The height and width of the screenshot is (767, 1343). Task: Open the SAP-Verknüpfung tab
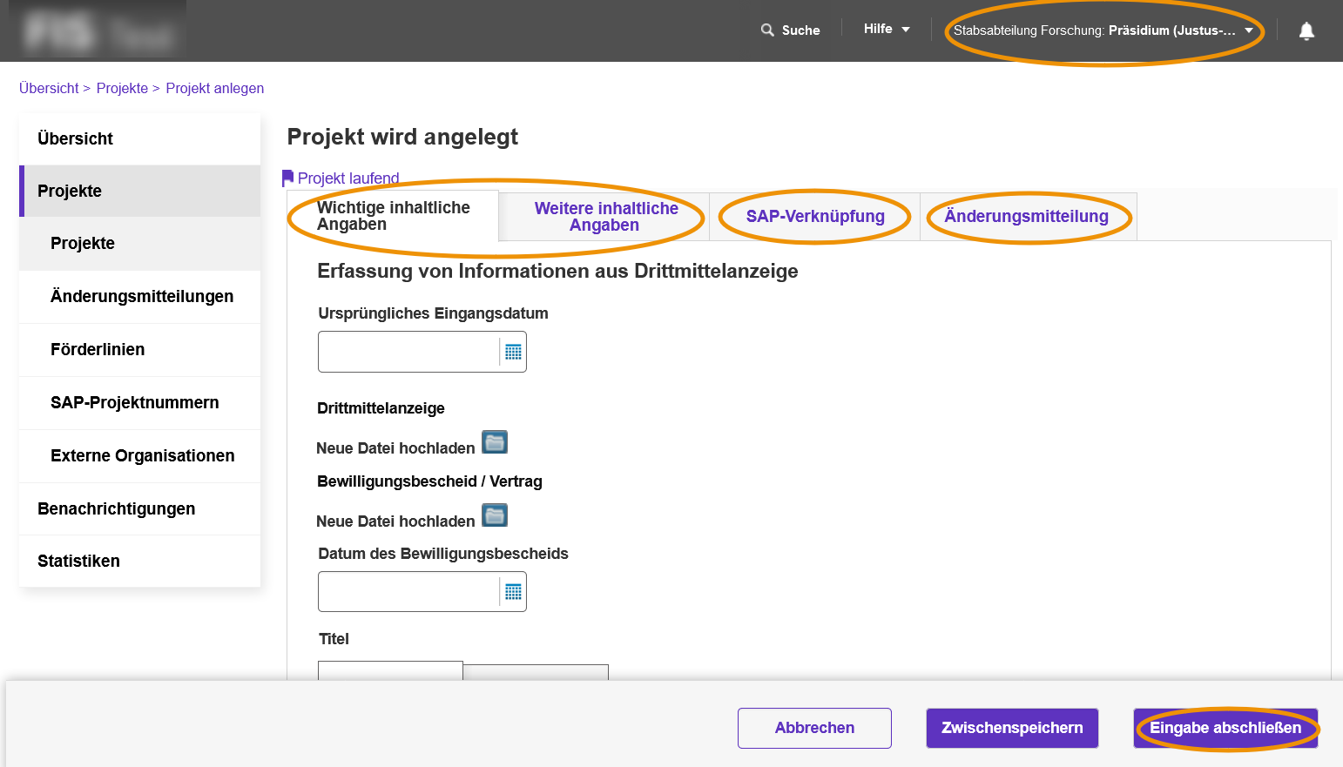[815, 217]
